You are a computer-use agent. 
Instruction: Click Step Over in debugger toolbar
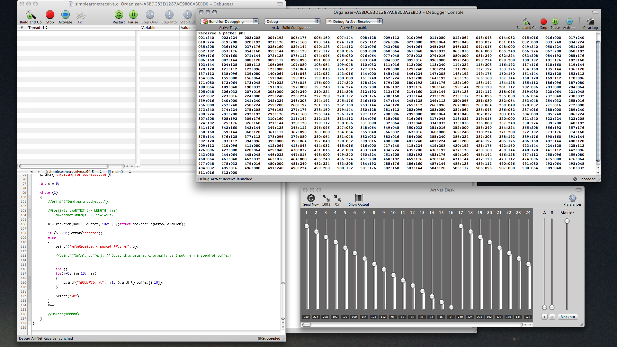150,15
